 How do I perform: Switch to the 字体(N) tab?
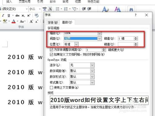pyautogui.click(x=53, y=22)
